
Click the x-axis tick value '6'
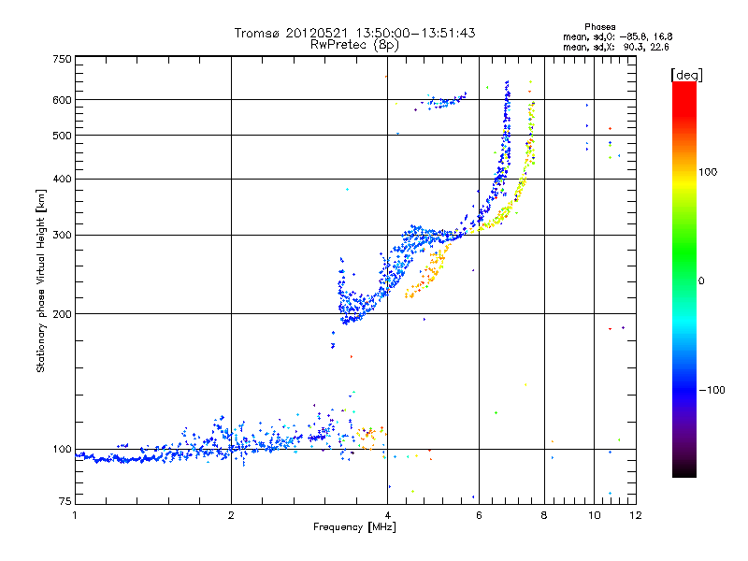tap(479, 515)
